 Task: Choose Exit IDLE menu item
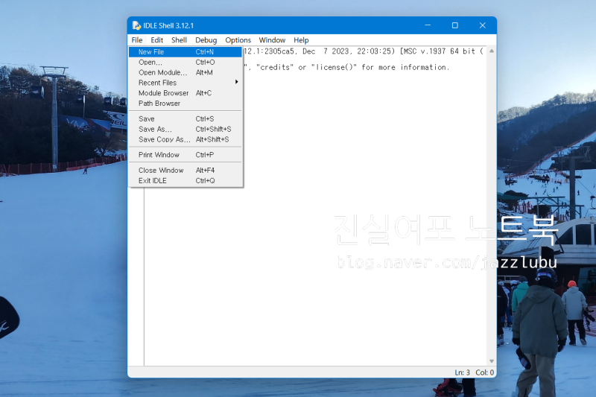click(153, 181)
